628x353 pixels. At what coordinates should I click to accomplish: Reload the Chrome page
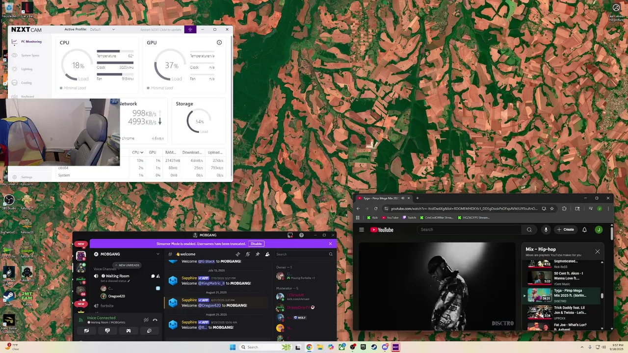click(376, 208)
